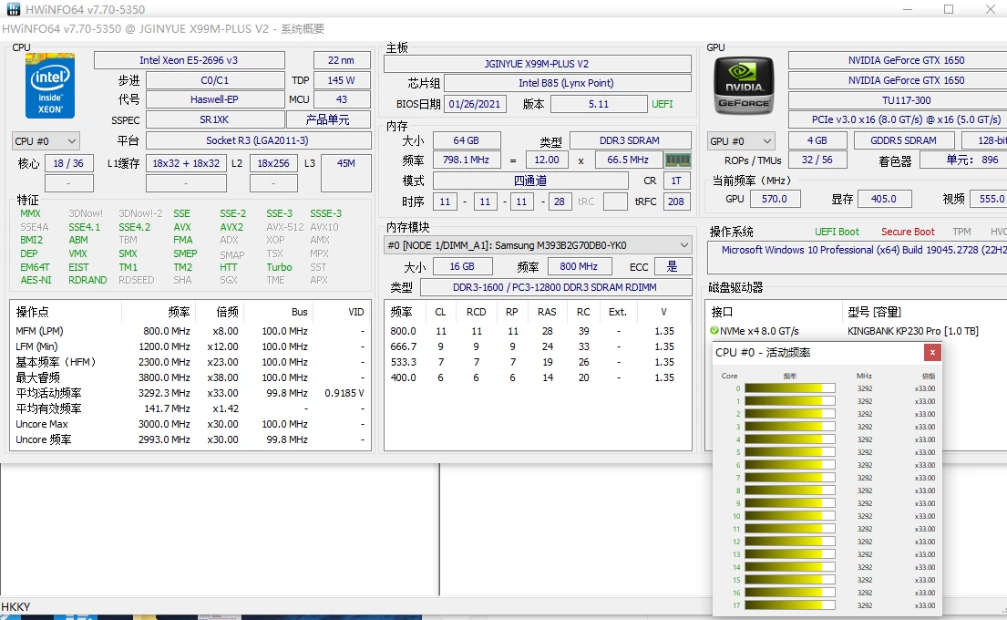Click the 66.5 MHz base value

click(x=628, y=160)
